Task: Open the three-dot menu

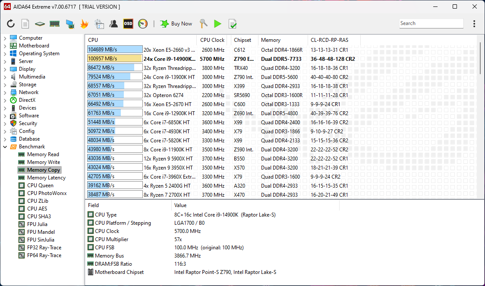Action: click(x=474, y=24)
